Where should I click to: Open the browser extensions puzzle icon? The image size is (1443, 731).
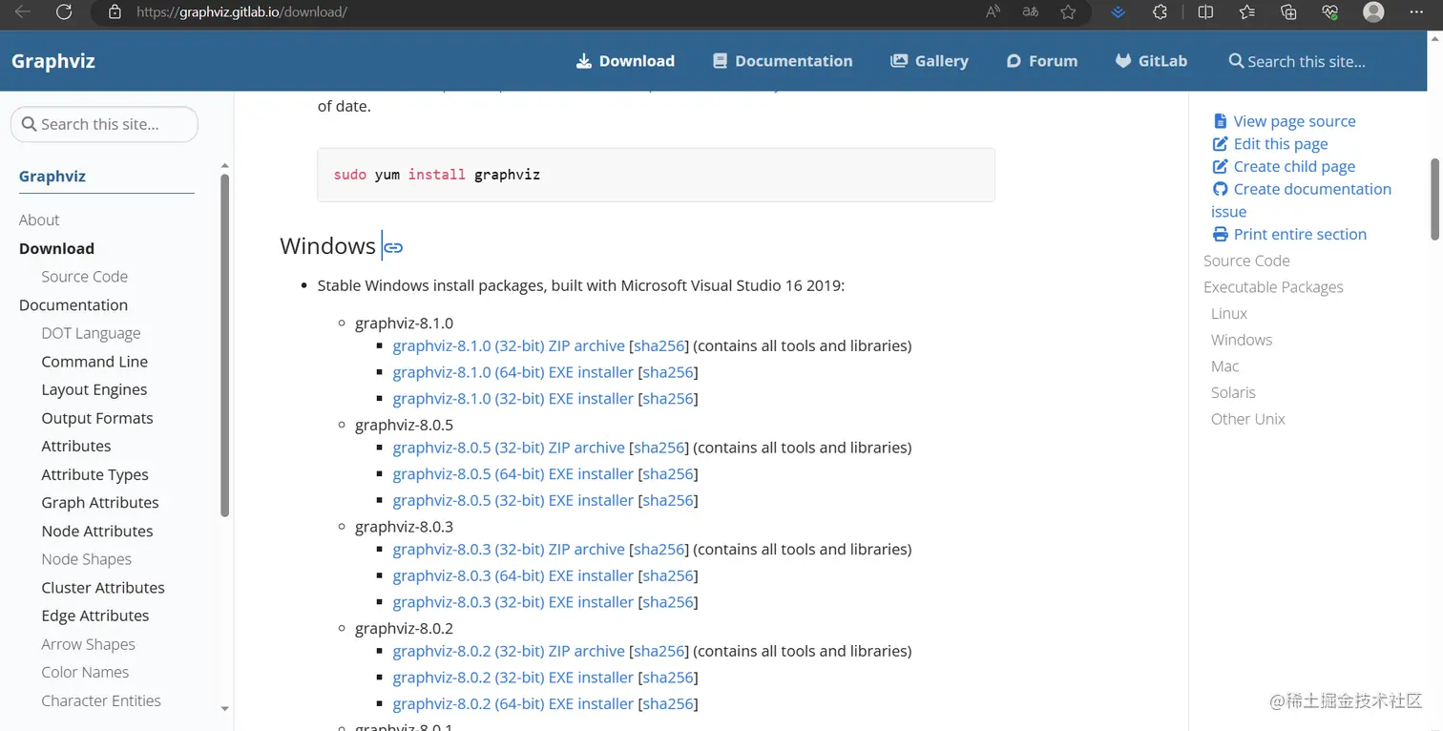[x=1161, y=12]
